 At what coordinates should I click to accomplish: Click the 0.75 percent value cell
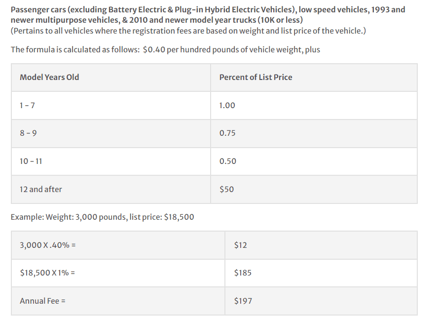pyautogui.click(x=314, y=133)
